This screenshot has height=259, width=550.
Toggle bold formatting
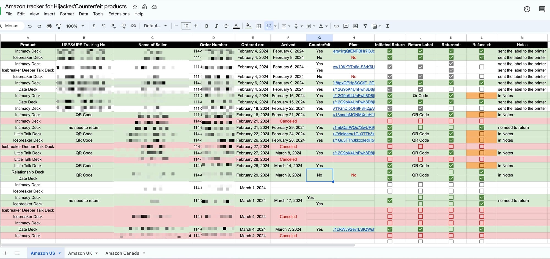[207, 26]
